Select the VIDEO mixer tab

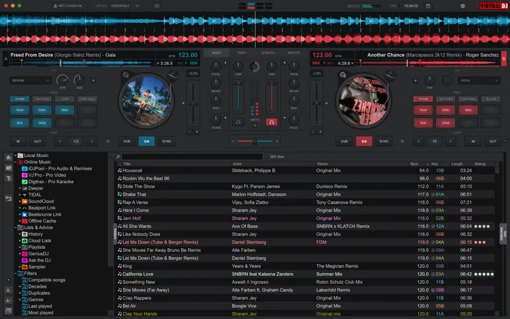[242, 53]
